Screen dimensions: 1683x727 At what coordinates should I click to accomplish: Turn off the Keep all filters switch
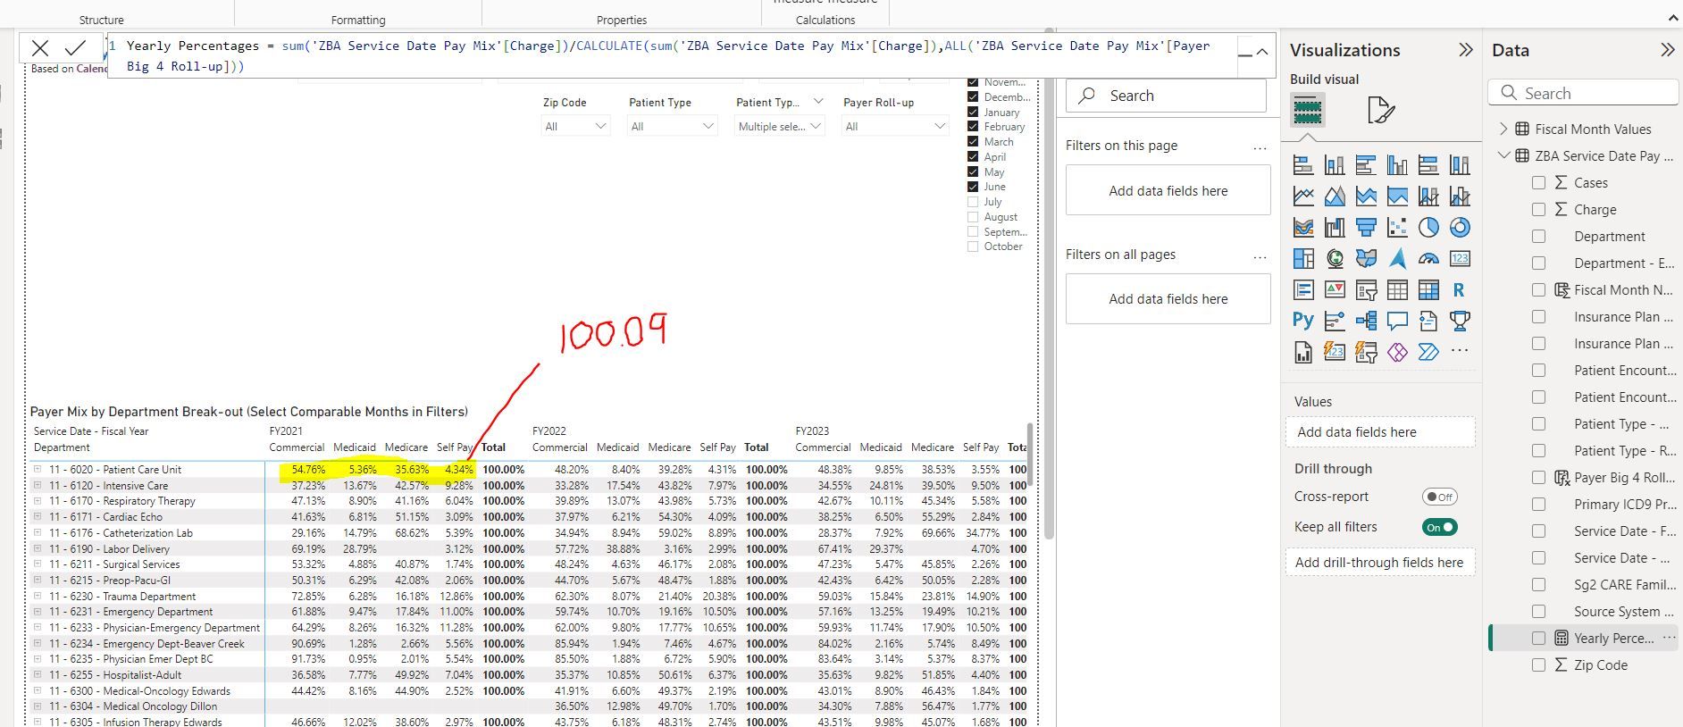[1439, 527]
